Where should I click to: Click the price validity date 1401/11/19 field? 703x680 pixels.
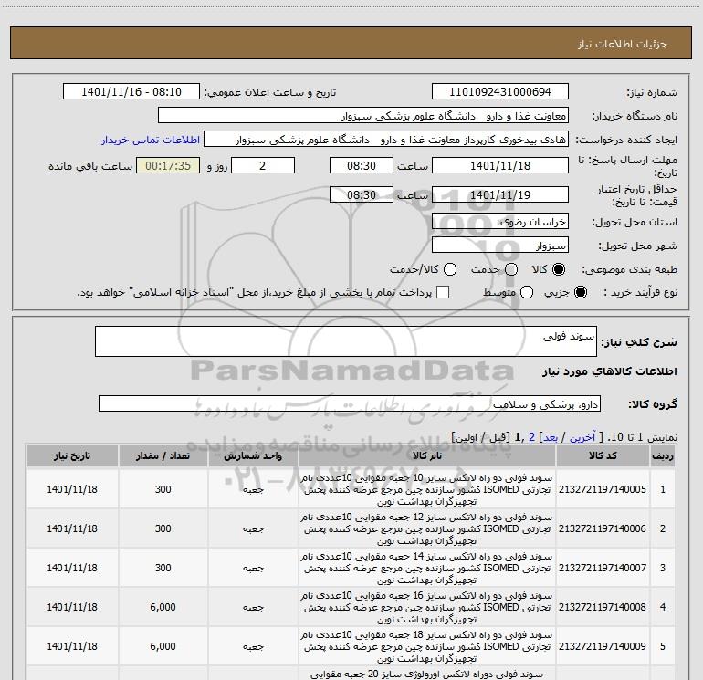coord(500,194)
